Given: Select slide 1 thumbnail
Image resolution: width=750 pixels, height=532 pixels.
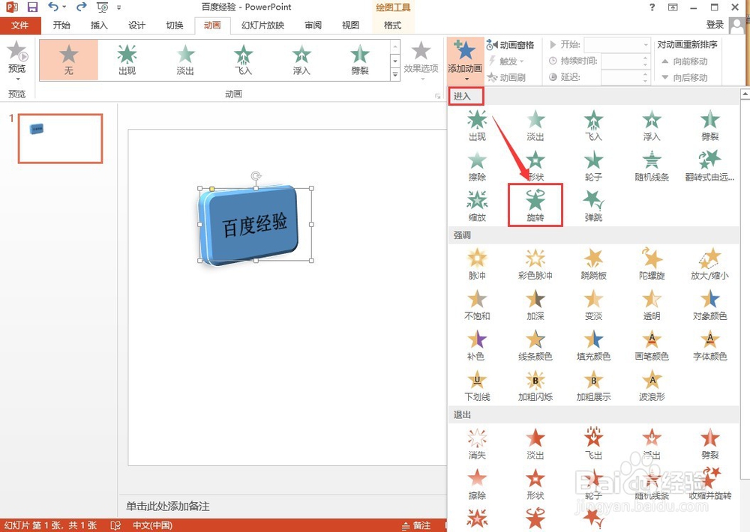Looking at the screenshot, I should [60, 139].
